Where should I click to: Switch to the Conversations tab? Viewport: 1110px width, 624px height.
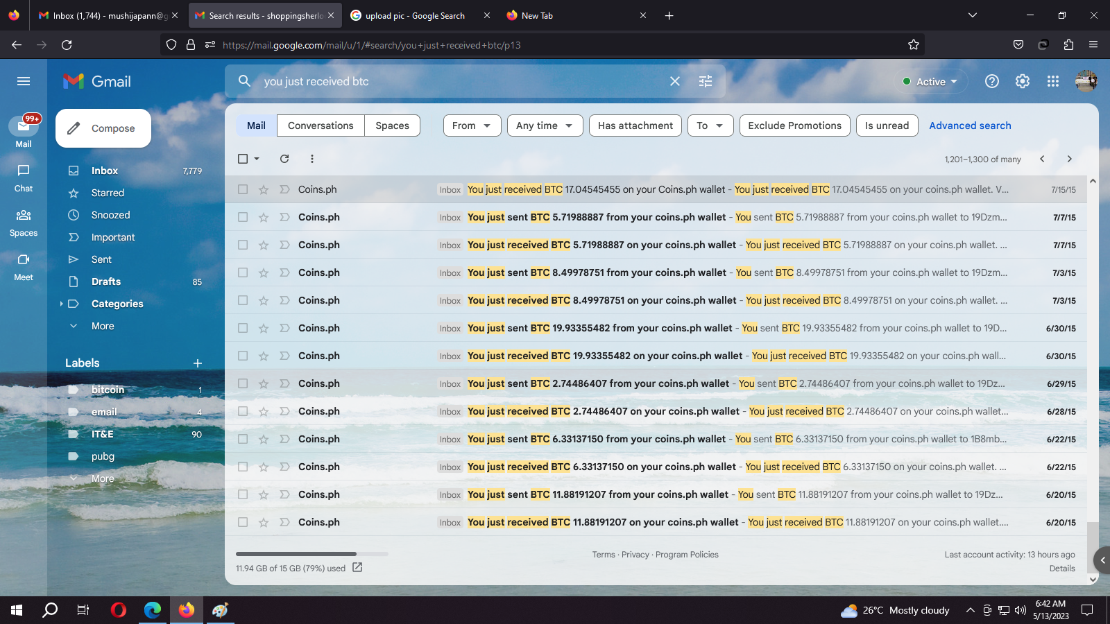321,125
